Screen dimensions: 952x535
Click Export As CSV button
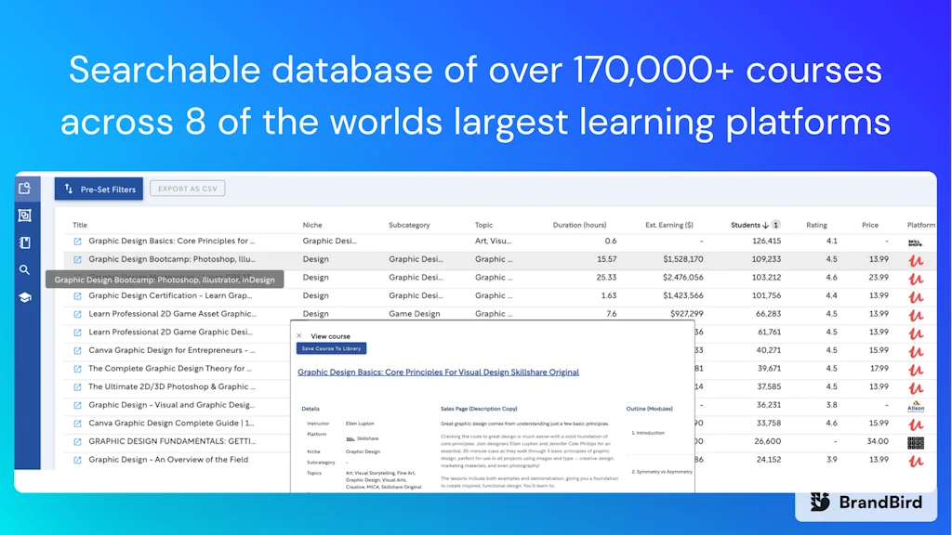pyautogui.click(x=188, y=189)
